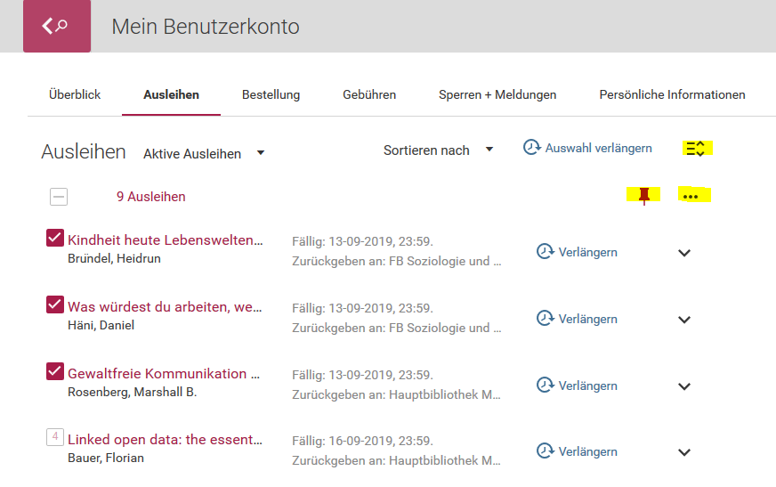776x487 pixels.
Task: Click due date Fällig: 16-09-2019, 23:59.
Action: point(362,441)
